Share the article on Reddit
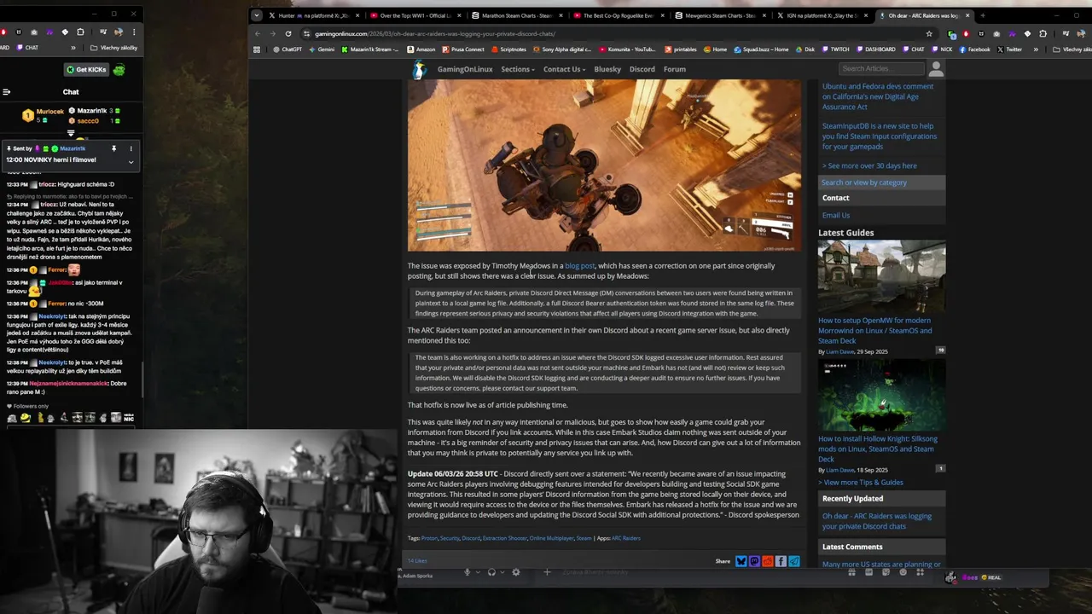 tap(768, 561)
